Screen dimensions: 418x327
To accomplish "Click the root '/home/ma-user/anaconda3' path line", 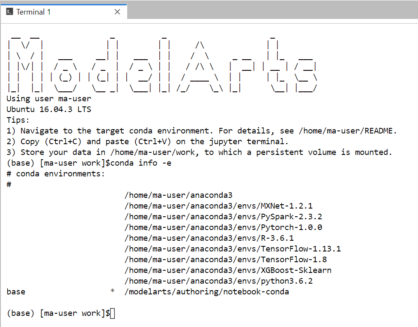I will pyautogui.click(x=179, y=195).
